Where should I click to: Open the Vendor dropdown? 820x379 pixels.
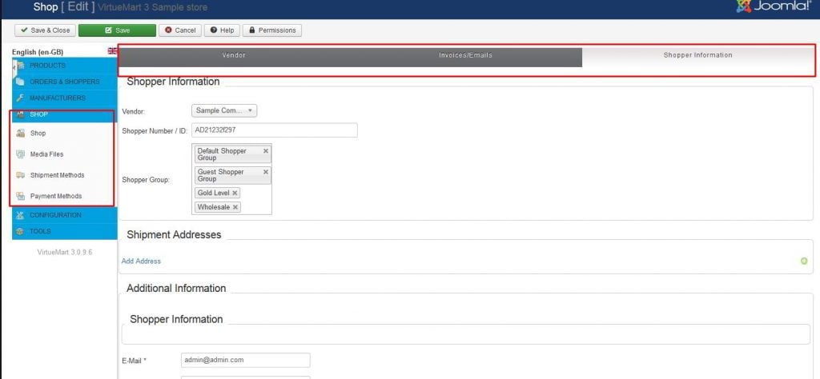click(224, 110)
